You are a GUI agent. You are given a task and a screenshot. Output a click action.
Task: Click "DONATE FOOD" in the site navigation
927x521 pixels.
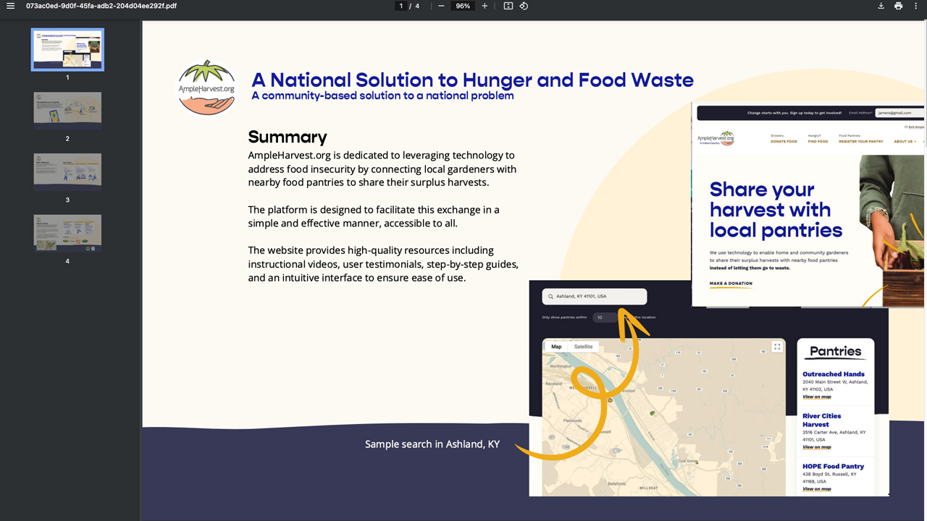[784, 142]
